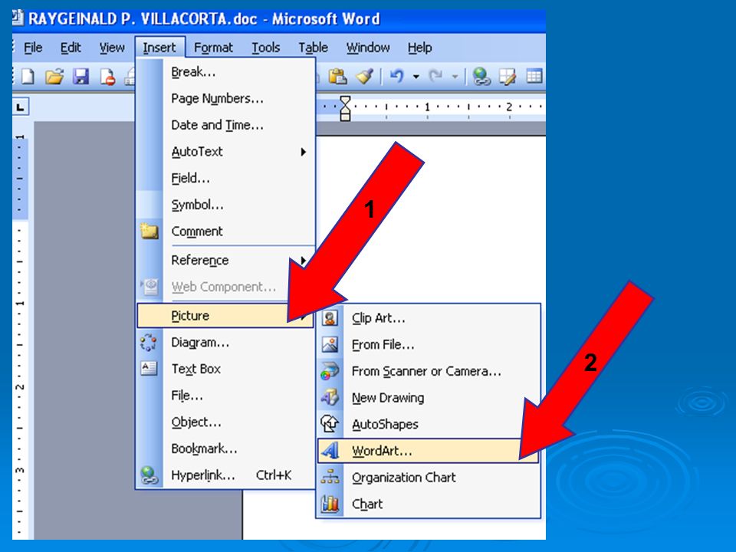This screenshot has width=736, height=552.
Task: Open the Undo history dropdown arrow
Action: tap(416, 76)
